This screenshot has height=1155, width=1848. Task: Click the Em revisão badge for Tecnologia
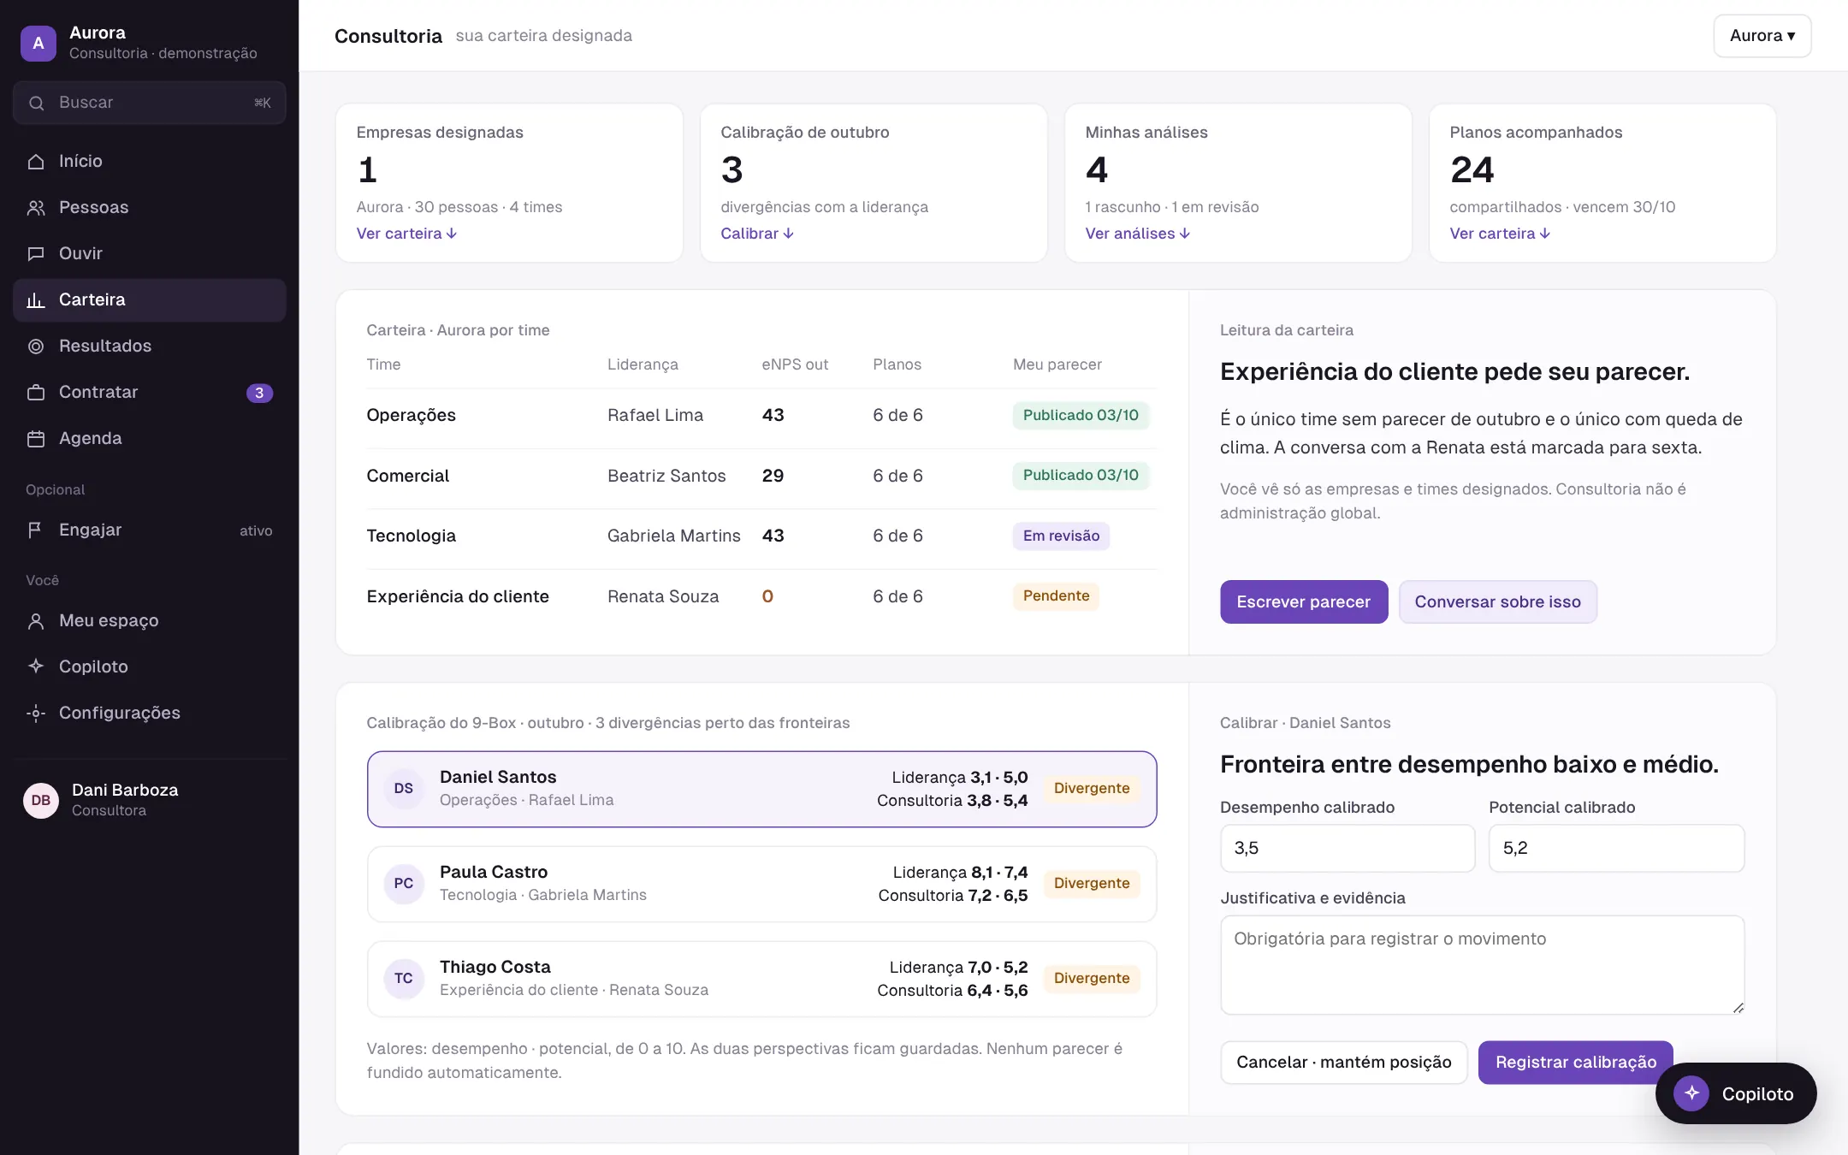pos(1061,536)
